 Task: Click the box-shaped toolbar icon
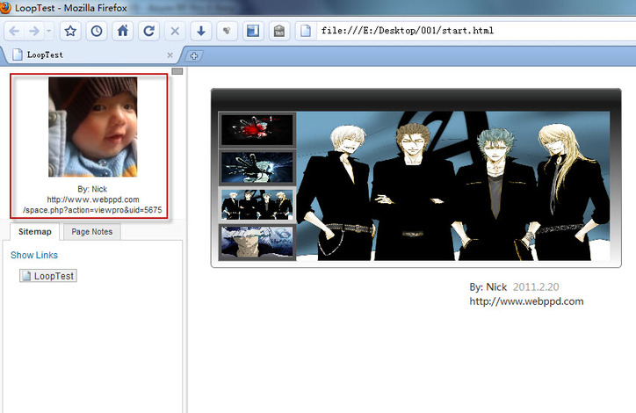pyautogui.click(x=279, y=31)
